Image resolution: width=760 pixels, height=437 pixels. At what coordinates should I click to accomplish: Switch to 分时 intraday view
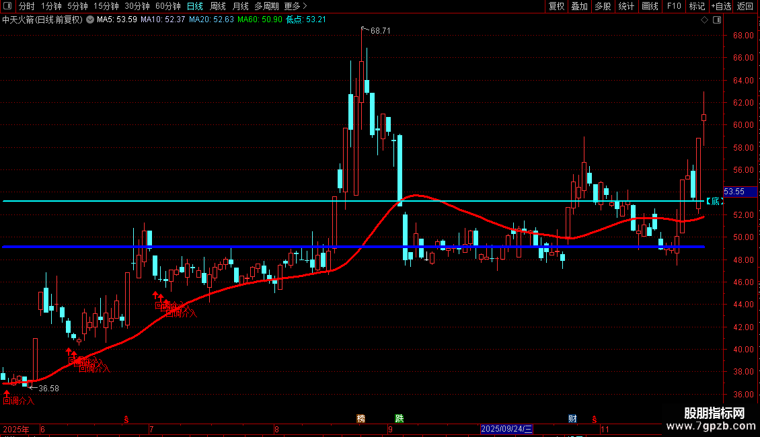click(27, 6)
